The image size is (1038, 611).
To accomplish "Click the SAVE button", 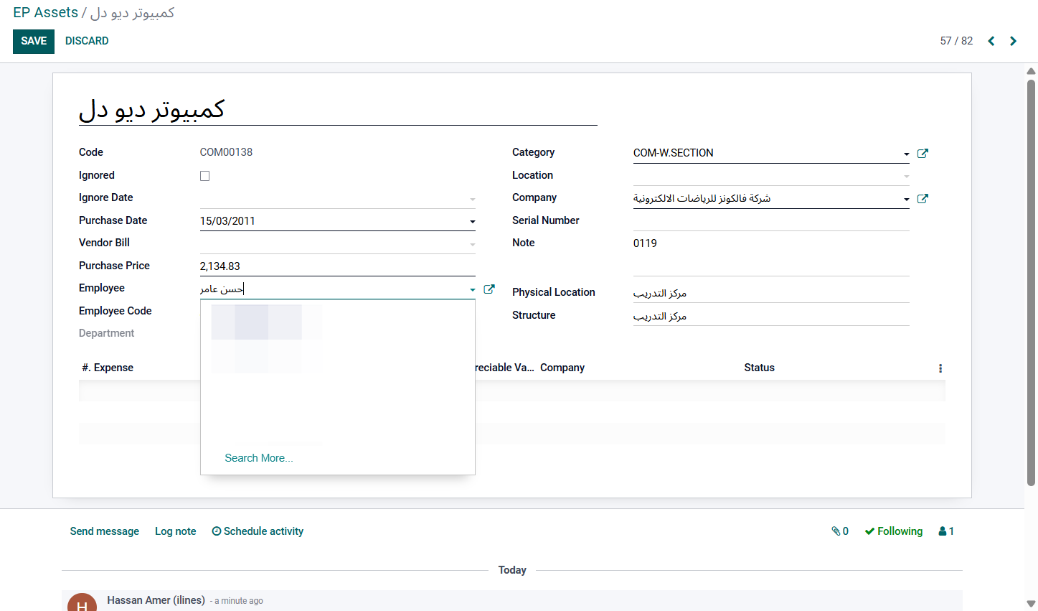I will point(34,41).
